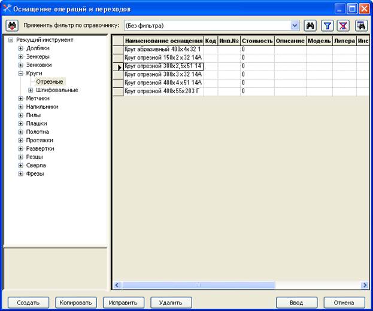
Task: Remove filter using crossed-out funnel icon
Action: coord(343,26)
